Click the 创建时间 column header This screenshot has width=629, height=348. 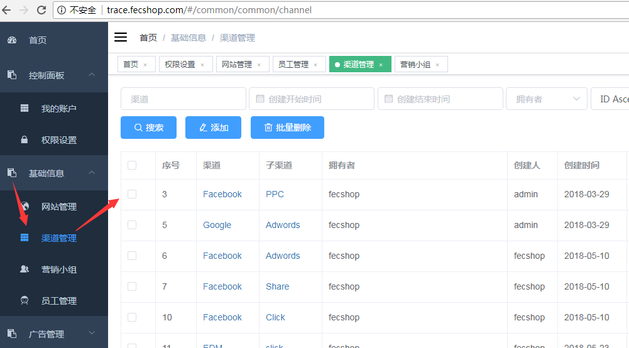582,165
